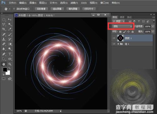Open the Hand tool preset picker arrow

(10, 9)
